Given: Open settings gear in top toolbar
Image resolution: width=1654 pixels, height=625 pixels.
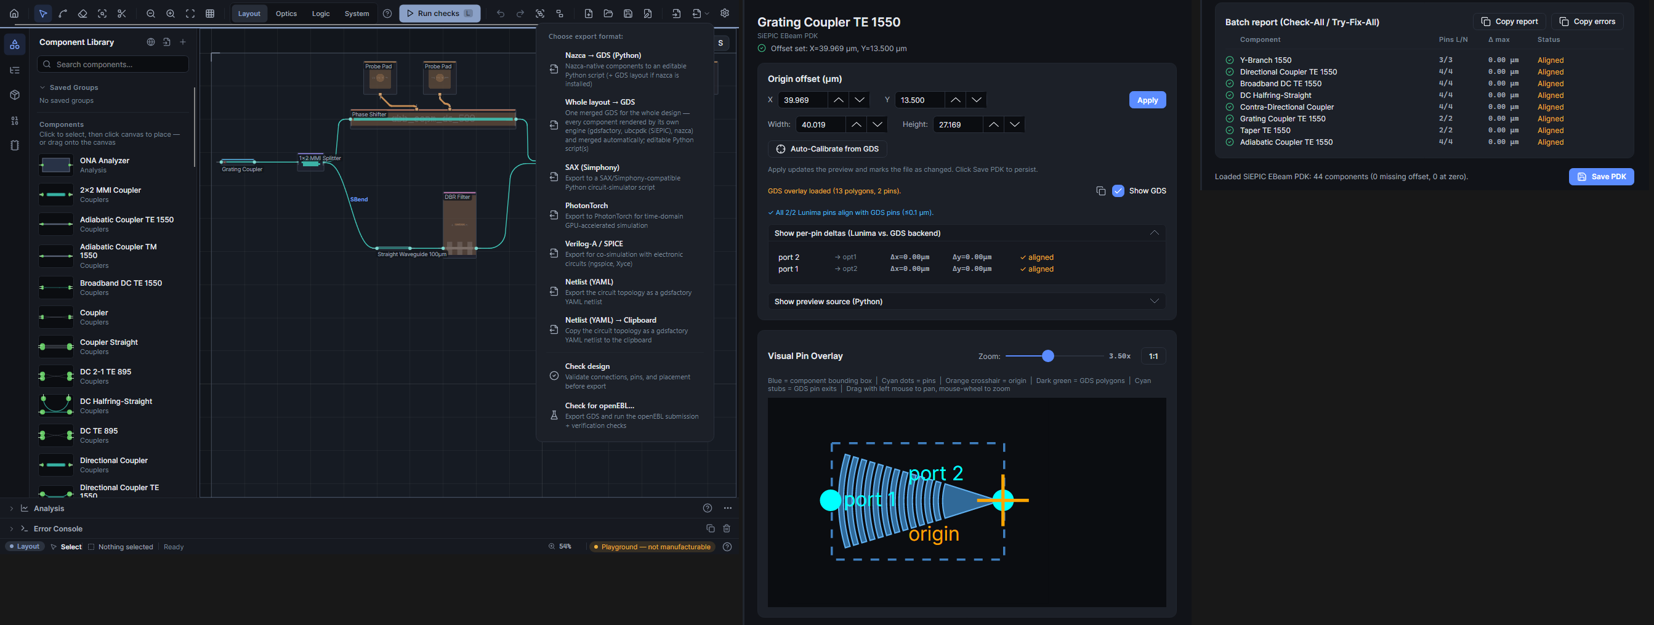Looking at the screenshot, I should pos(725,14).
